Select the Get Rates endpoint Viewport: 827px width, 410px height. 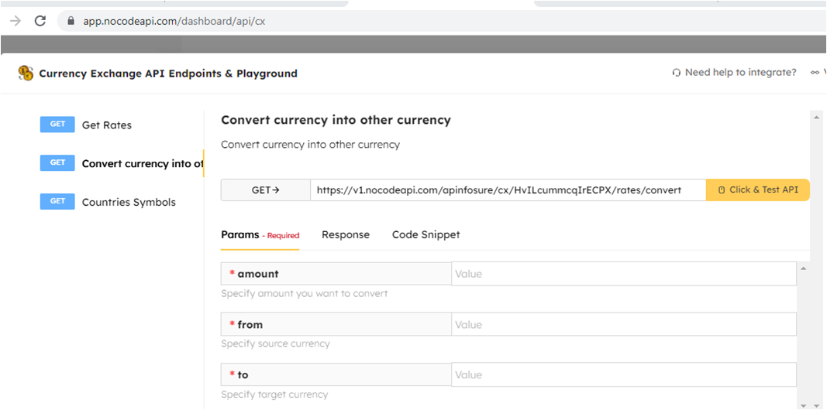coord(107,125)
